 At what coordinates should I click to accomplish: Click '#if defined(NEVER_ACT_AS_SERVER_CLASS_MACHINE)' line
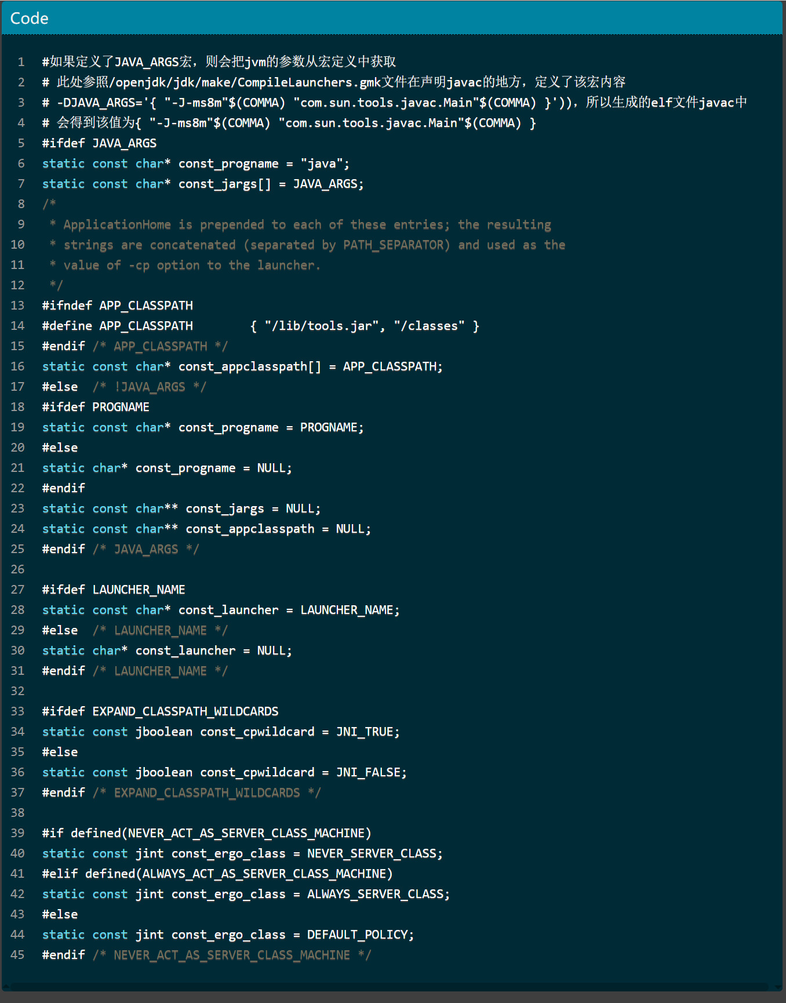click(206, 833)
